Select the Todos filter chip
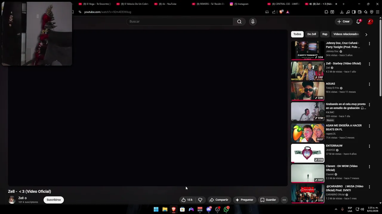 point(297,34)
